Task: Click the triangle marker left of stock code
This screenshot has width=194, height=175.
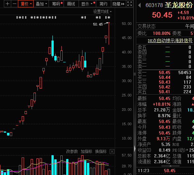Action: [x=139, y=5]
